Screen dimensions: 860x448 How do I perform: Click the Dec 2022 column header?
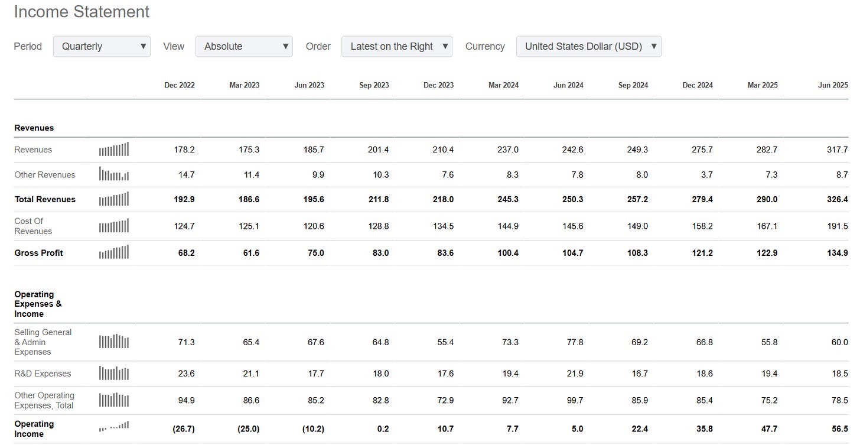180,85
